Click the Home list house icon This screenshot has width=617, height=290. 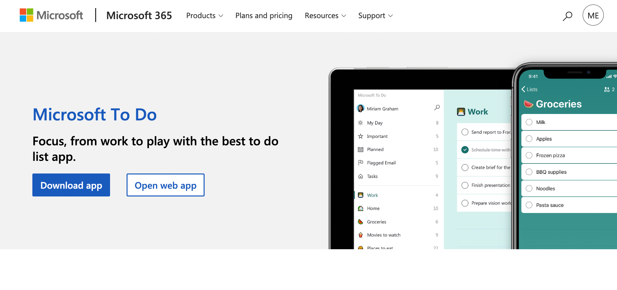[x=360, y=208]
